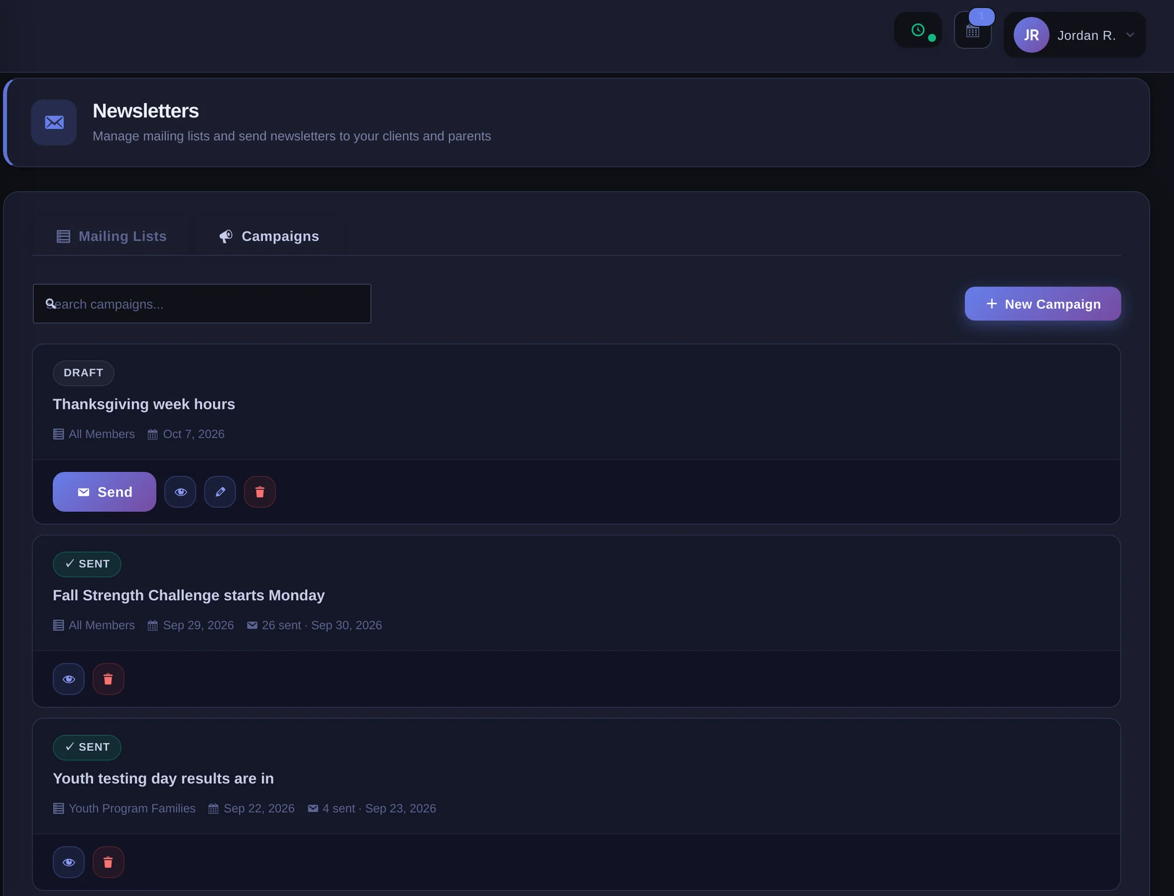Click the Newsletters page heading
The height and width of the screenshot is (896, 1174).
pyautogui.click(x=146, y=111)
